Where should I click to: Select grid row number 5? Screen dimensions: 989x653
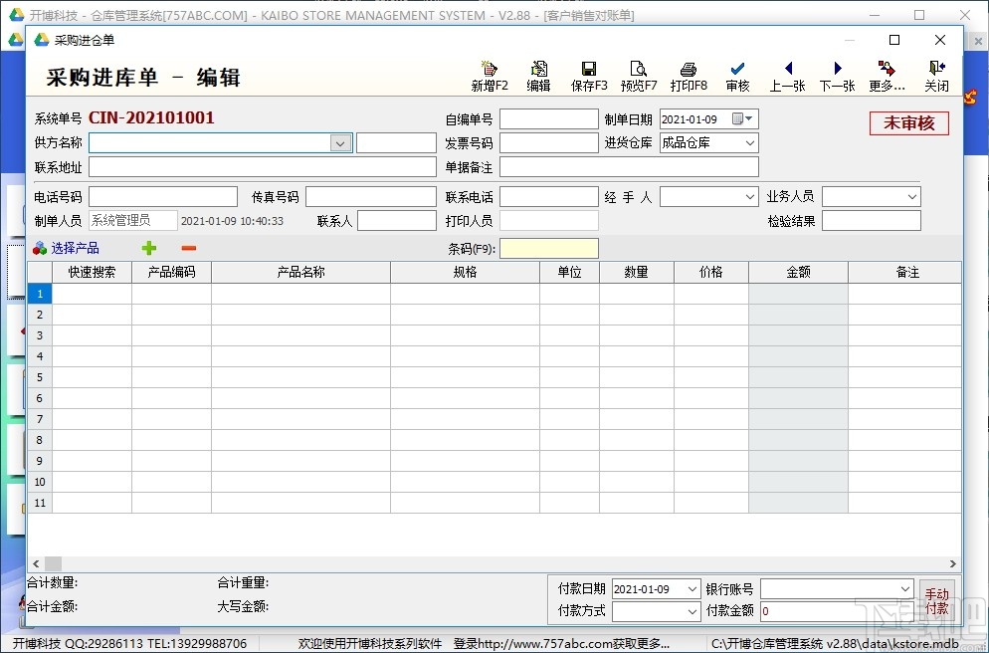[40, 377]
